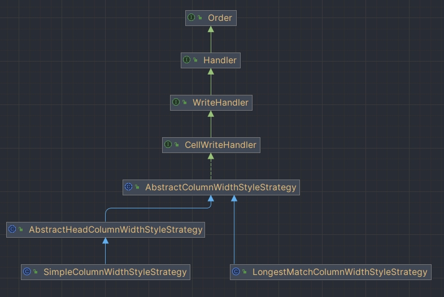This screenshot has width=444, height=297.
Task: Click the abstract class icon on AbstractHeadColumnWidthStyleStrategy
Action: click(12, 230)
